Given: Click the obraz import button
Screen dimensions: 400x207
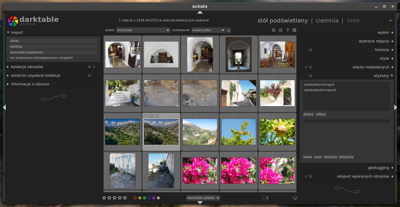Looking at the screenshot, I should [x=53, y=41].
